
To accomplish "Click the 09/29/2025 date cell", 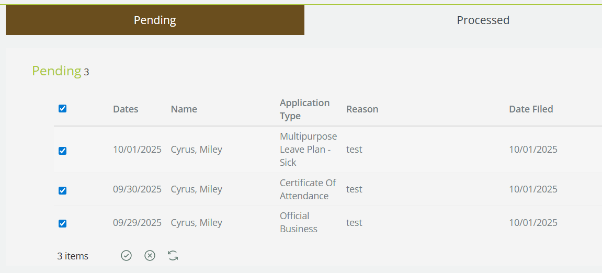I will coord(137,223).
